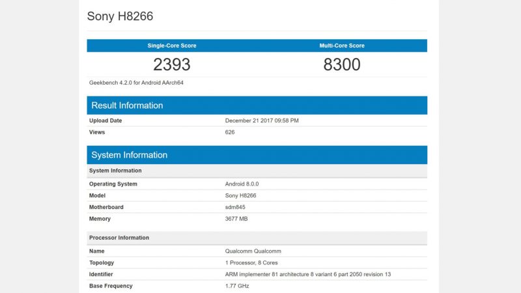The height and width of the screenshot is (293, 521).
Task: Click the Sony H8266 page title
Action: click(x=120, y=16)
